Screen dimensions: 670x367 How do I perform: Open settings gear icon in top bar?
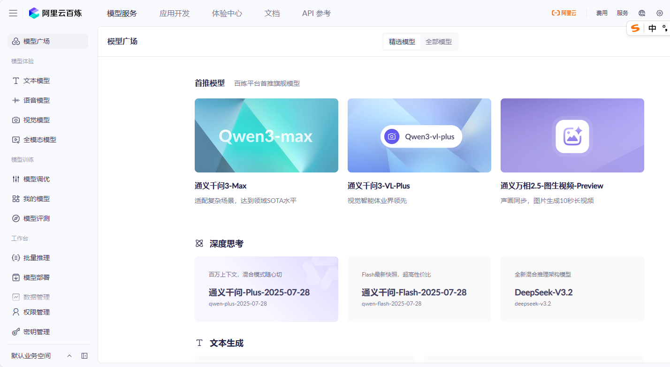coord(660,13)
